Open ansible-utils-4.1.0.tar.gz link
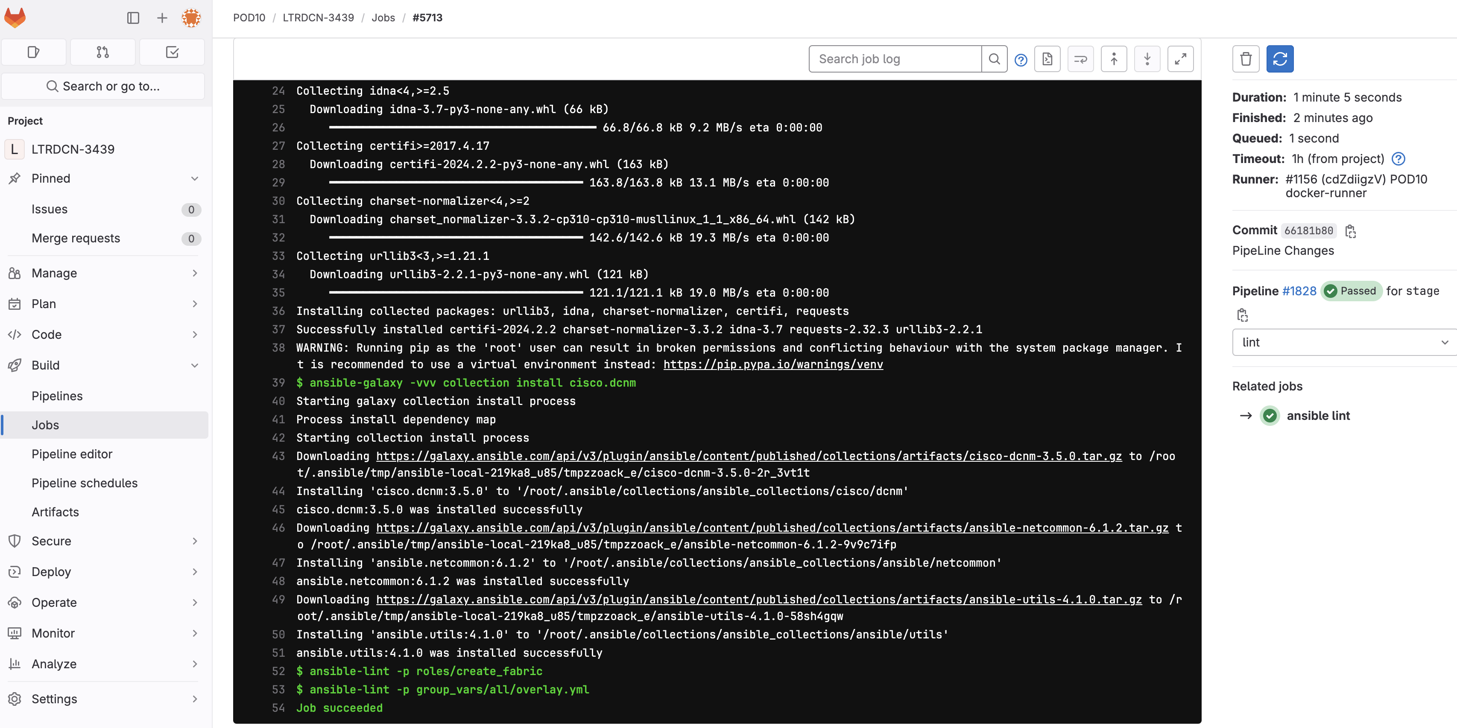The image size is (1457, 728). pos(759,600)
